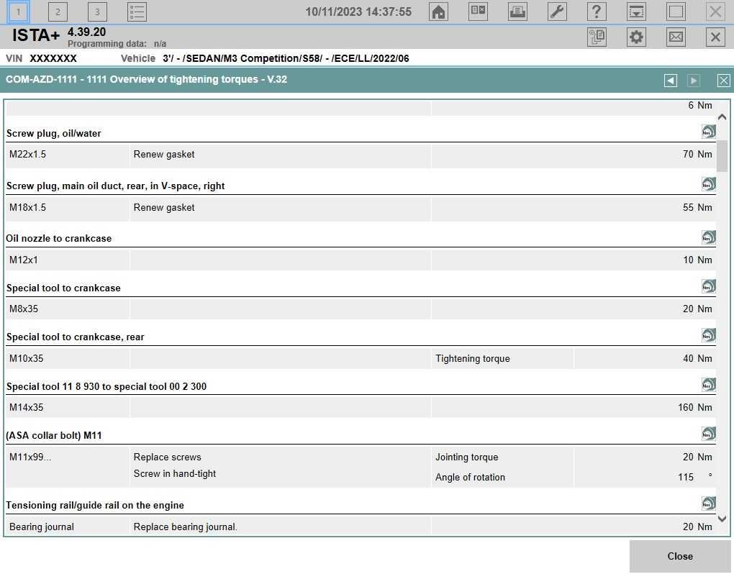
Task: Switch to tab 1
Action: pyautogui.click(x=18, y=12)
